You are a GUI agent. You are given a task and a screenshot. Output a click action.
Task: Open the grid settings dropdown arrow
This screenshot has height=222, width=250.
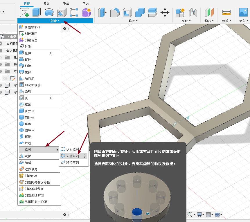[x=212, y=215]
